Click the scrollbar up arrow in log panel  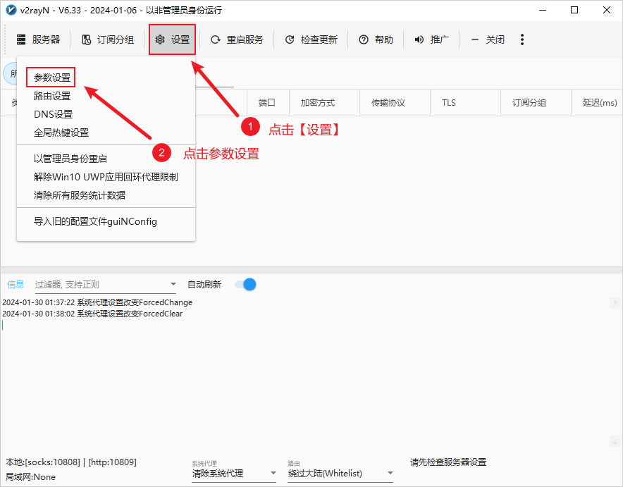tap(614, 303)
